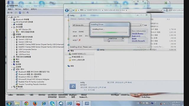
Task: Open 說明(H) menu in Device Manager
Action: pos(34,9)
